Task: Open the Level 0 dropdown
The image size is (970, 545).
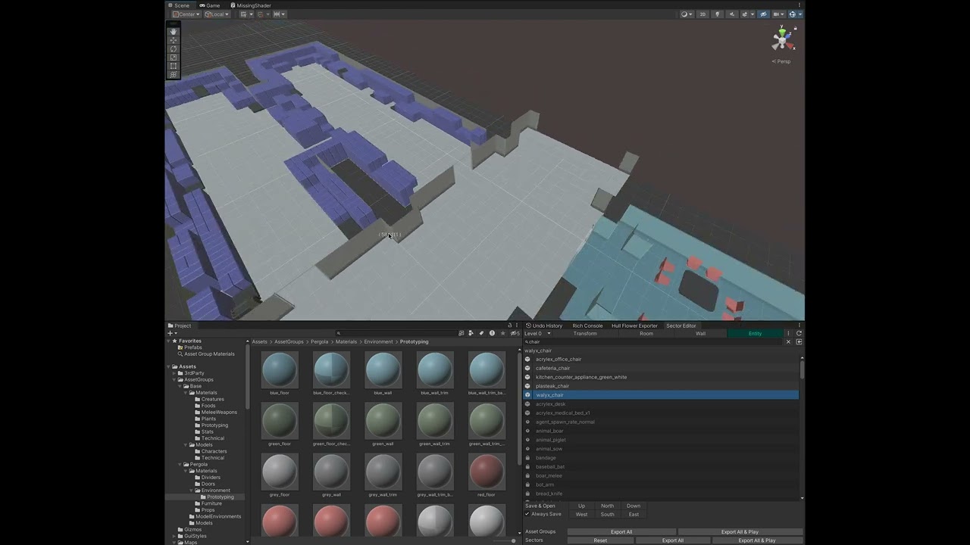Action: pyautogui.click(x=539, y=333)
